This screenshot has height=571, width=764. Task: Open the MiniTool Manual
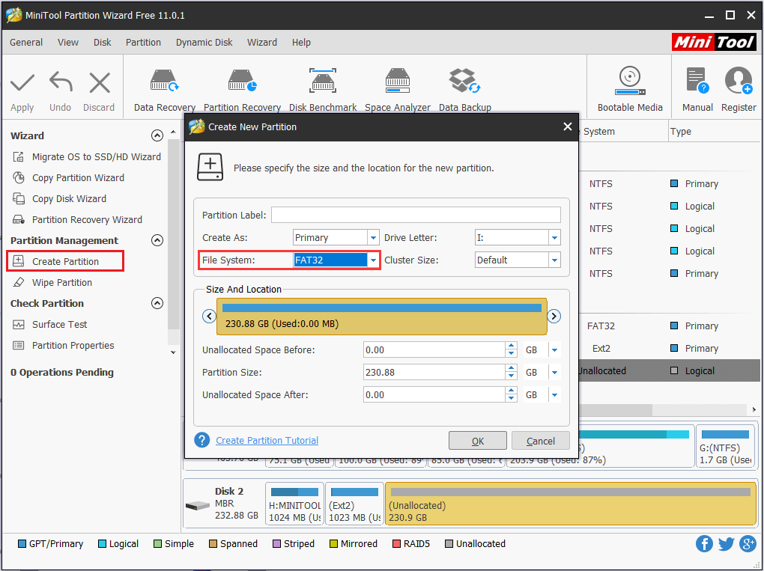tap(697, 86)
